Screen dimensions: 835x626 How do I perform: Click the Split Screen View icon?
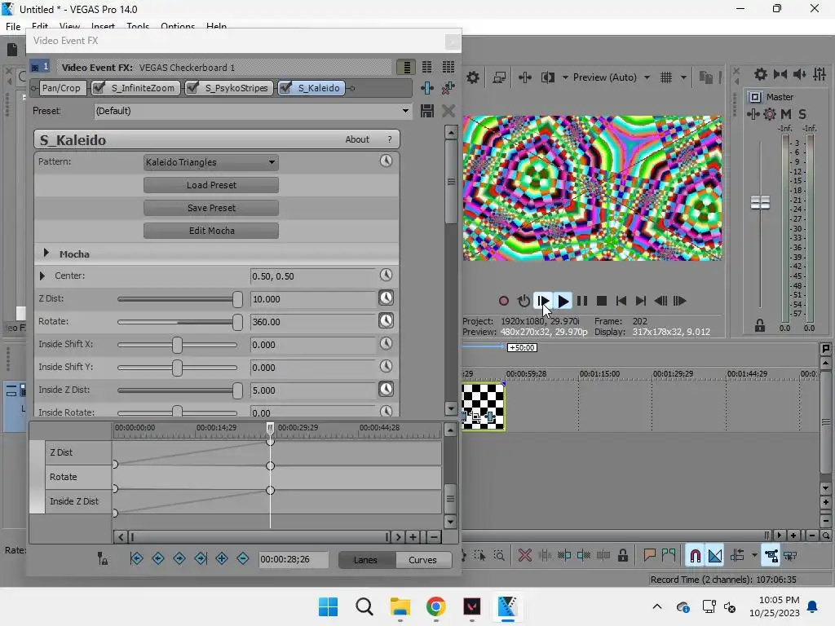548,77
